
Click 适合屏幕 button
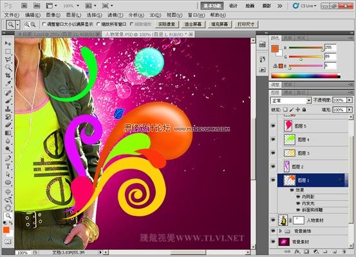193,24
